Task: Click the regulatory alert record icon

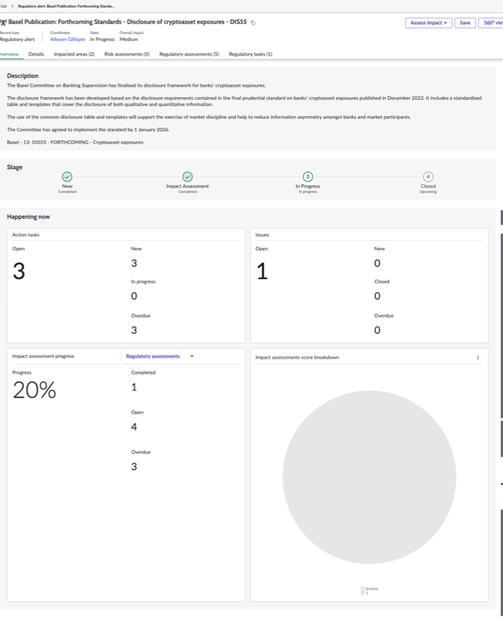Action: tap(3, 22)
